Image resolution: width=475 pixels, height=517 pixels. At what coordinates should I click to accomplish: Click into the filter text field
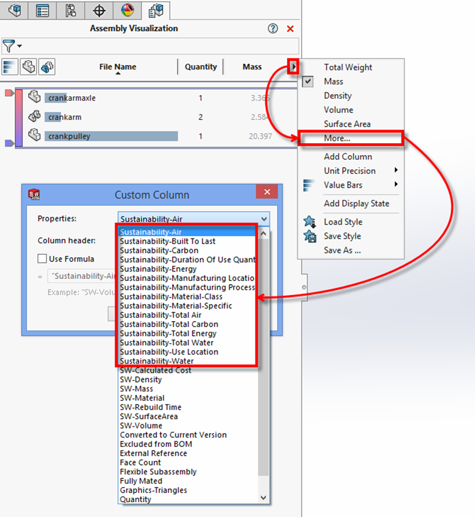pyautogui.click(x=161, y=46)
